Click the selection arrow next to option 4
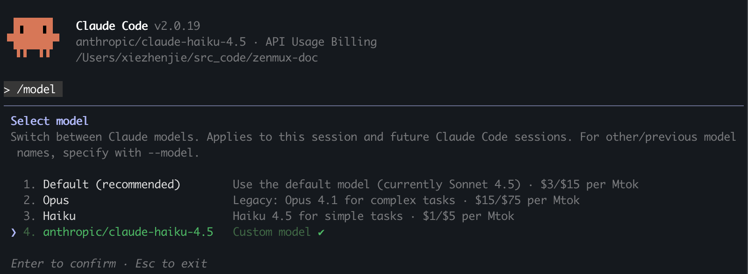Screen dimensions: 748x274 coord(14,232)
